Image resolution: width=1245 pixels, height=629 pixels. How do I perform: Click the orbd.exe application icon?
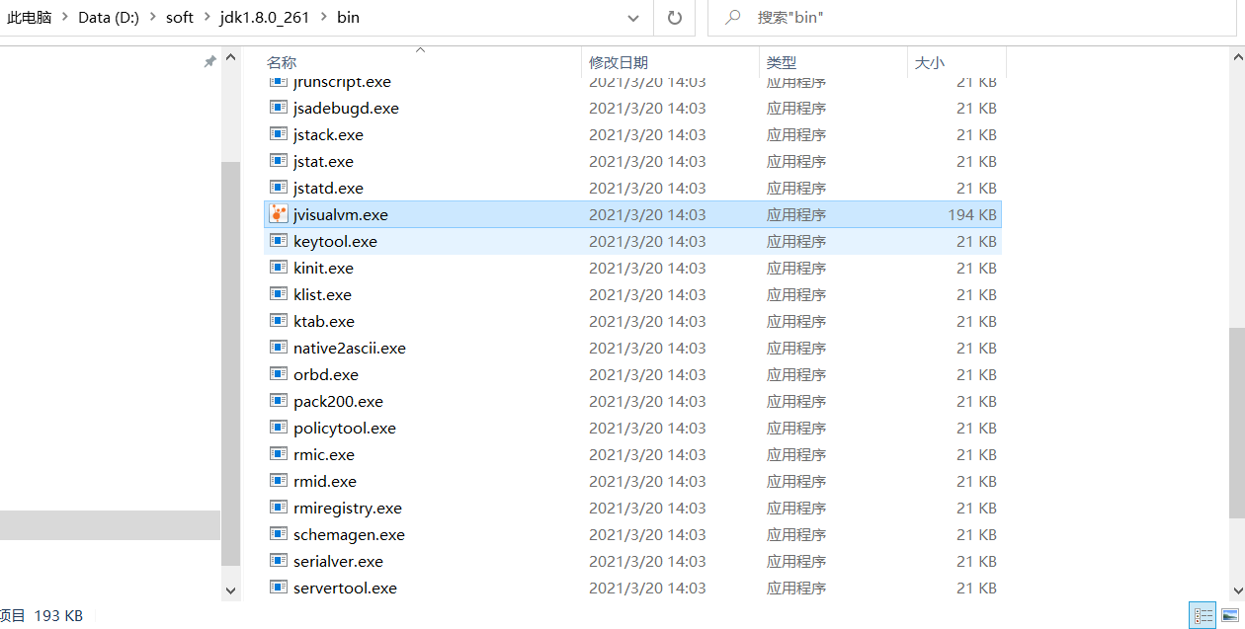click(x=278, y=373)
